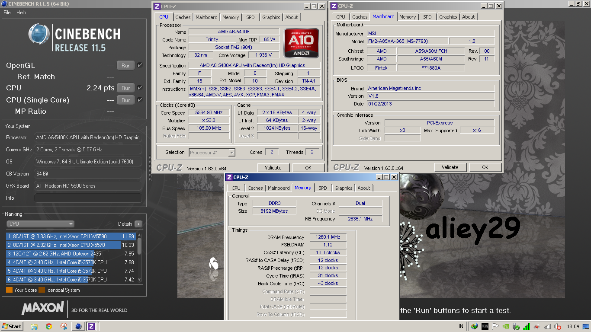591x332 pixels.
Task: Click the Cinebench title bar icon
Action: click(x=4, y=4)
